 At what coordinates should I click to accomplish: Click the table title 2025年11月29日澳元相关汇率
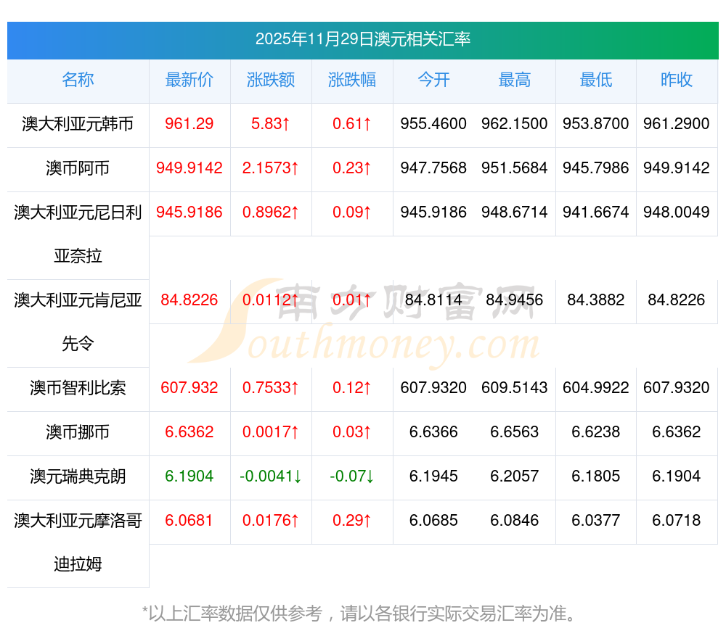363,39
